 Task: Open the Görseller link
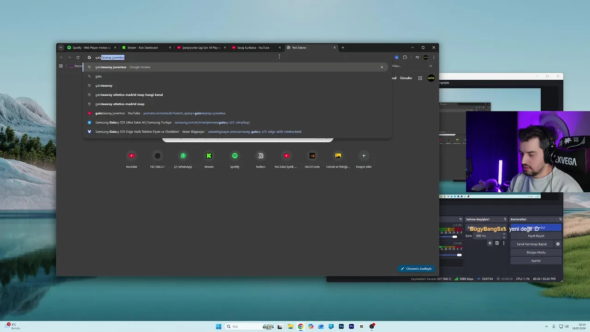[x=406, y=78]
